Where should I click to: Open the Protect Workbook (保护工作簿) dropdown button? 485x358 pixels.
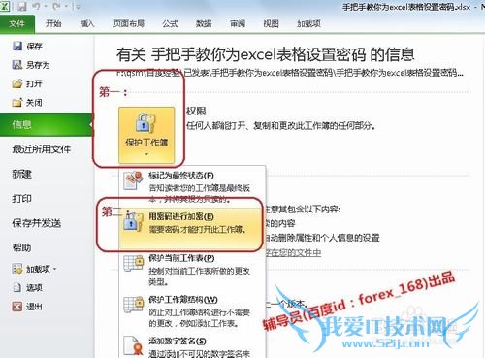pos(146,135)
